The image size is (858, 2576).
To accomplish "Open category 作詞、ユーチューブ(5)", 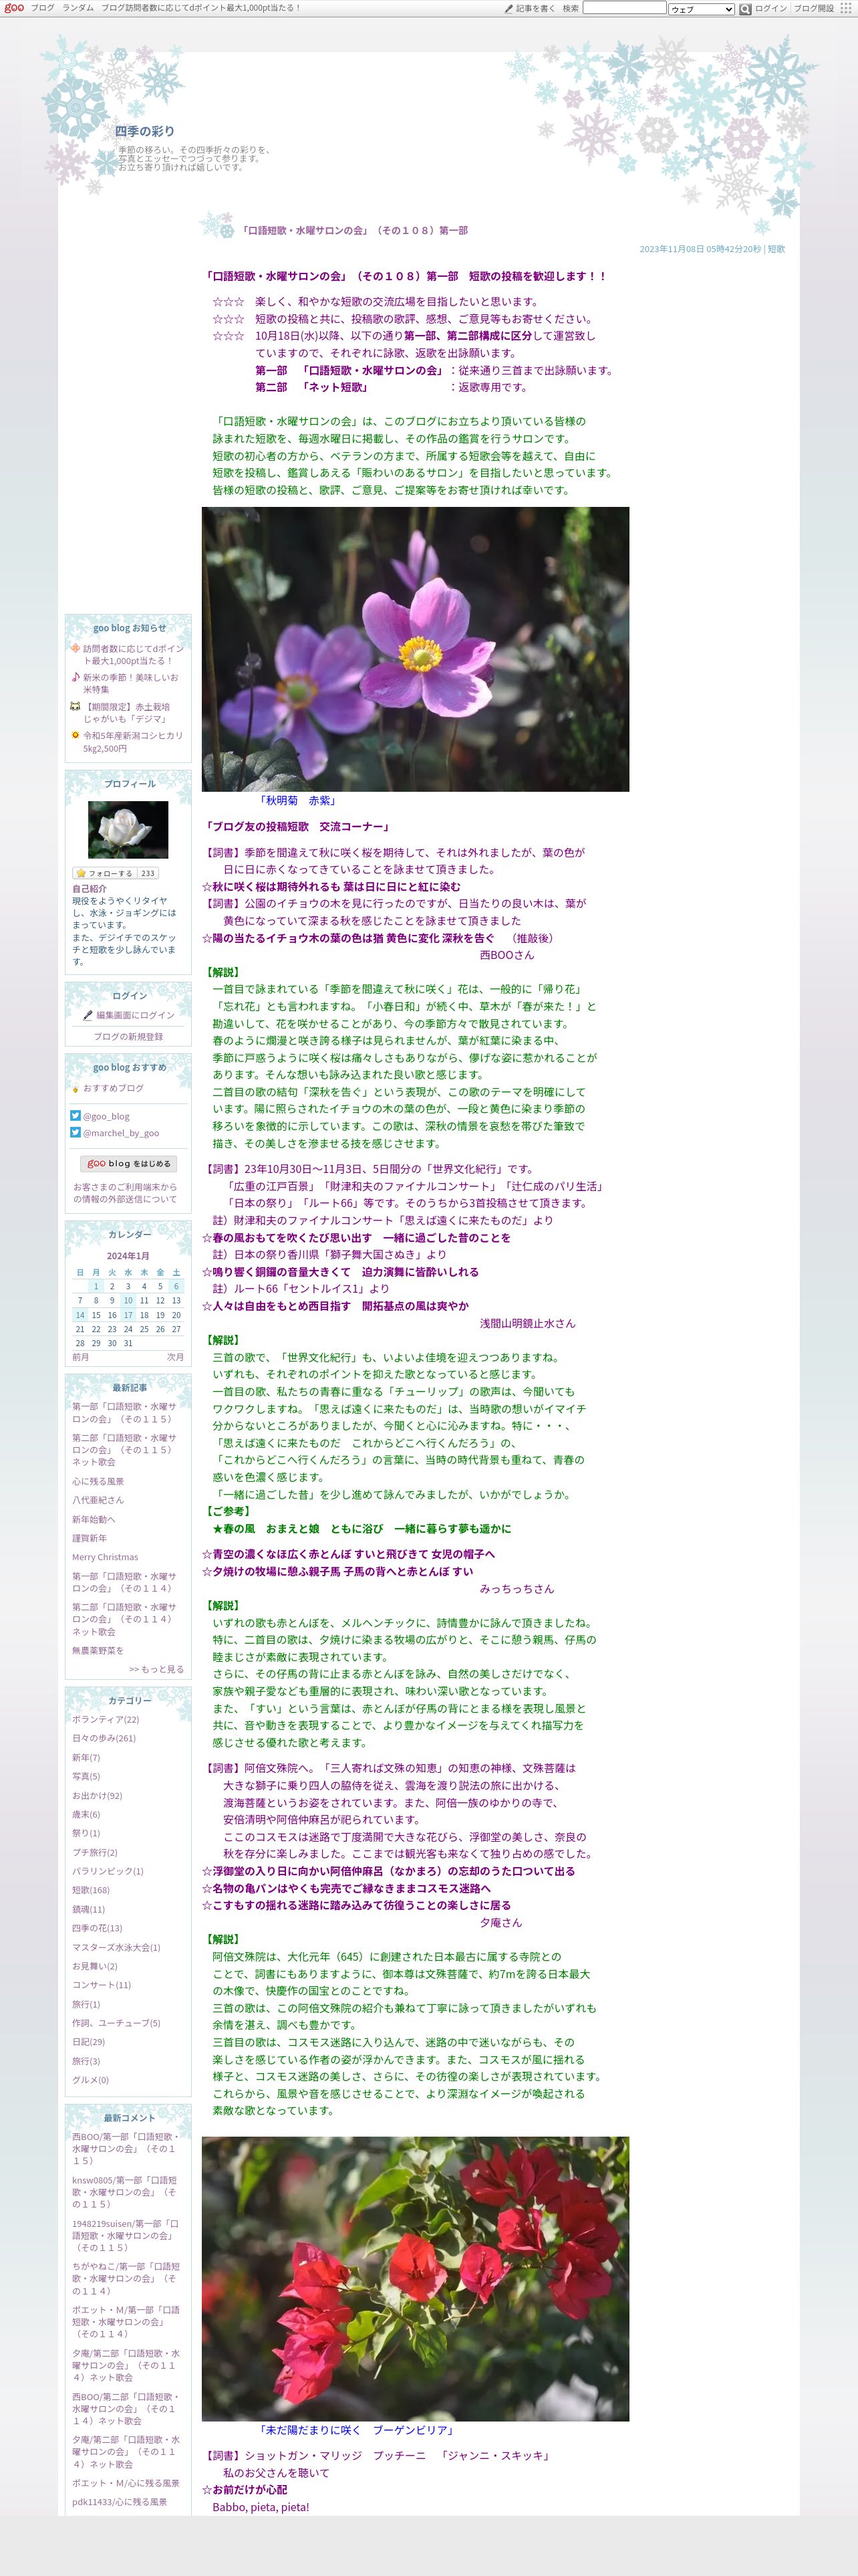I will coord(116,2023).
